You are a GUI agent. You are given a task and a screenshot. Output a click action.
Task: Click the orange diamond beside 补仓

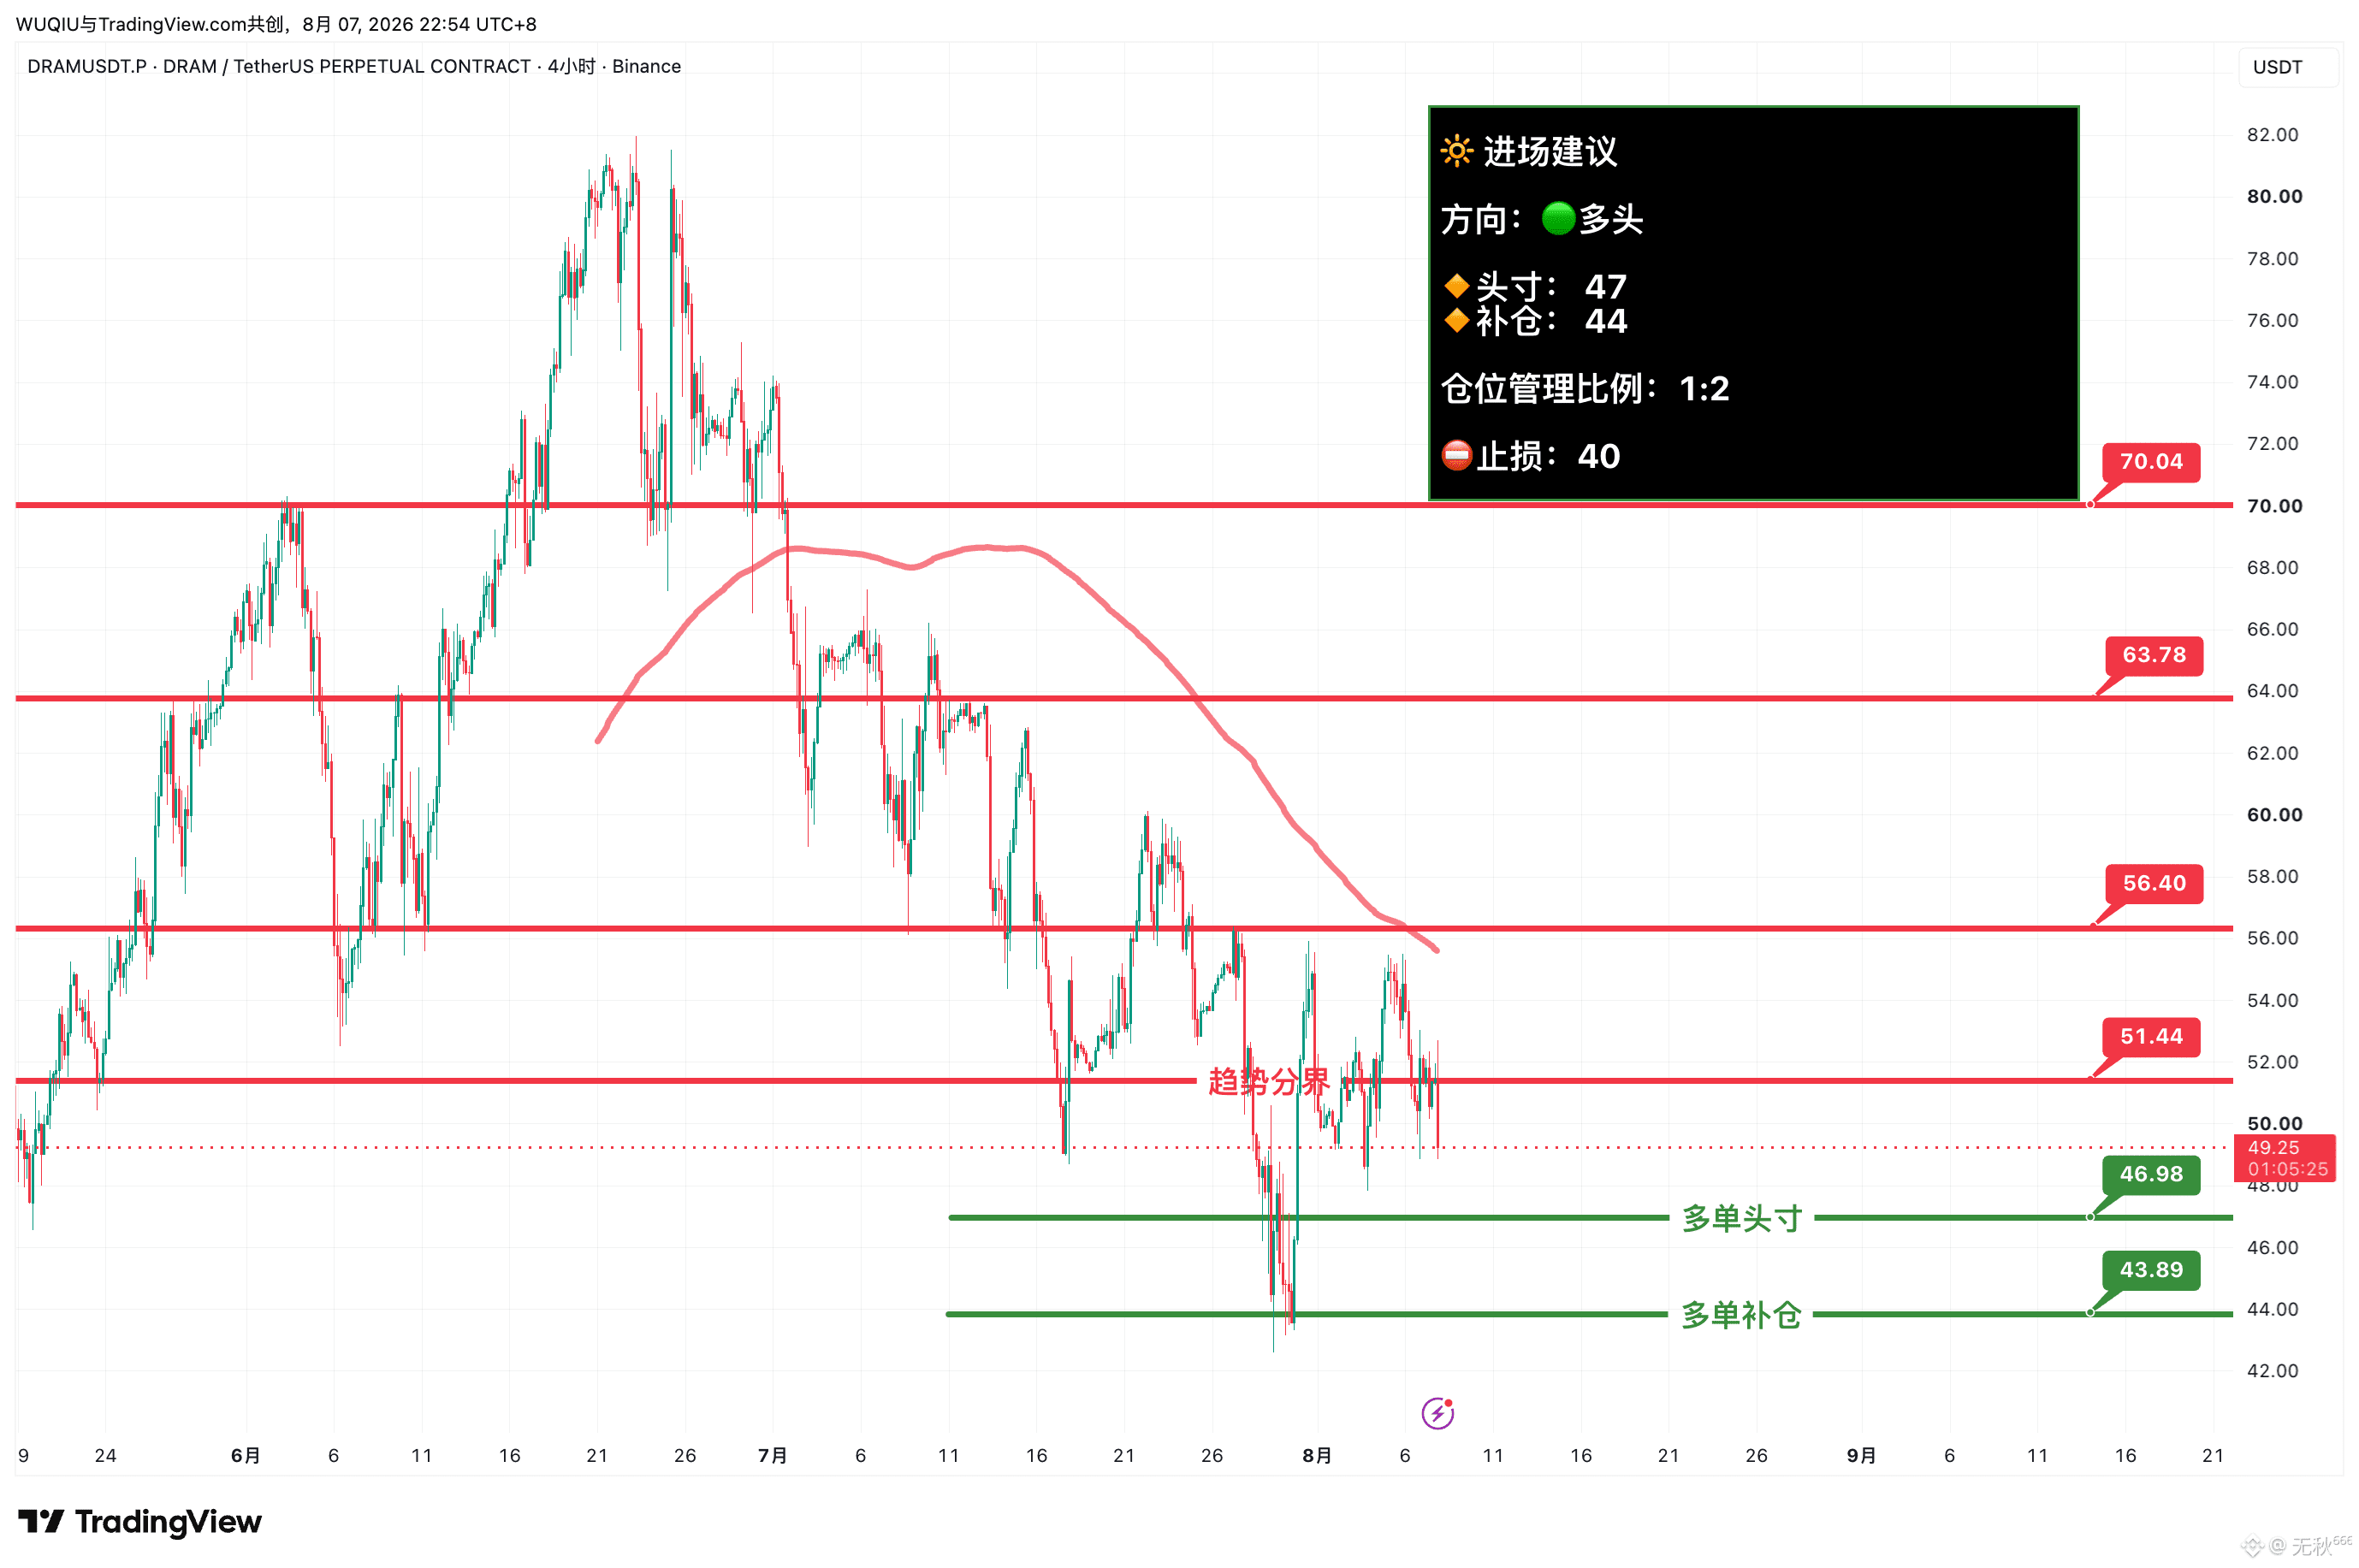point(1456,320)
